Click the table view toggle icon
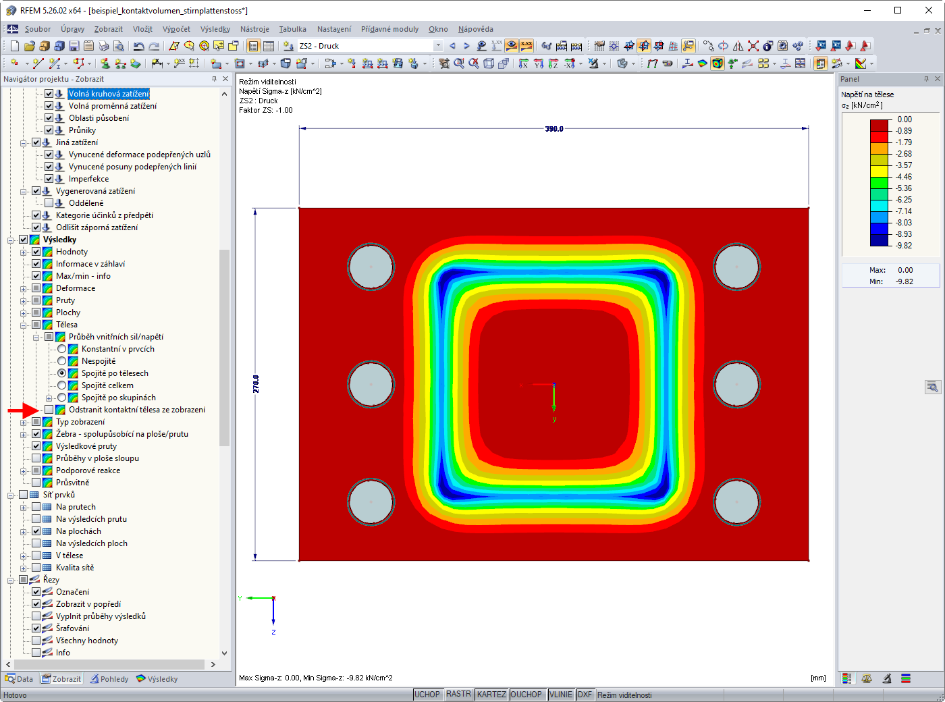The height and width of the screenshot is (702, 945). point(269,46)
